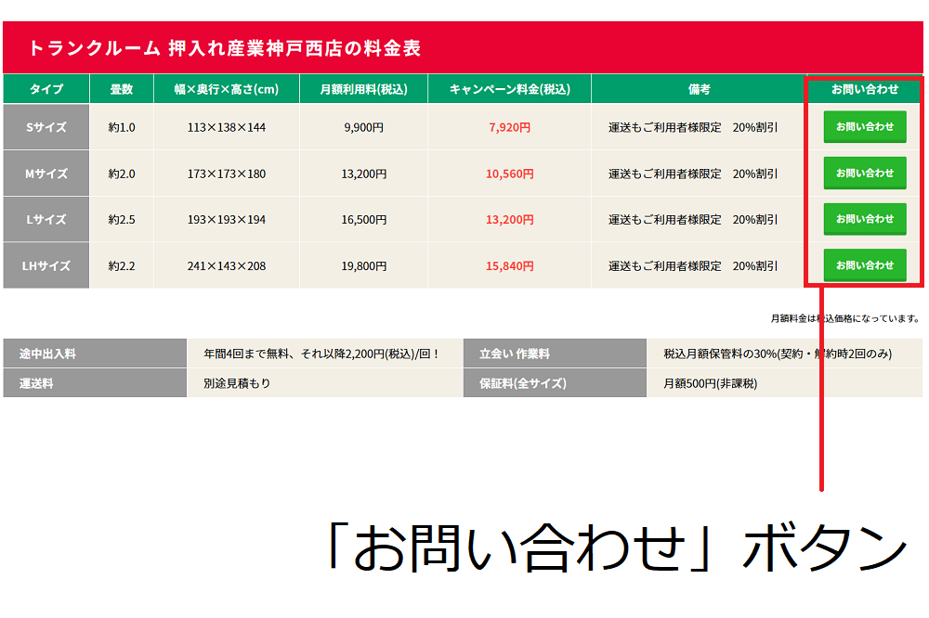Click the 約2.5 tatami cell

(x=122, y=220)
